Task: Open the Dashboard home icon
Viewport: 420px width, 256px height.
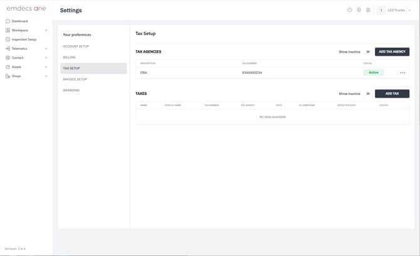Action: [x=8, y=21]
